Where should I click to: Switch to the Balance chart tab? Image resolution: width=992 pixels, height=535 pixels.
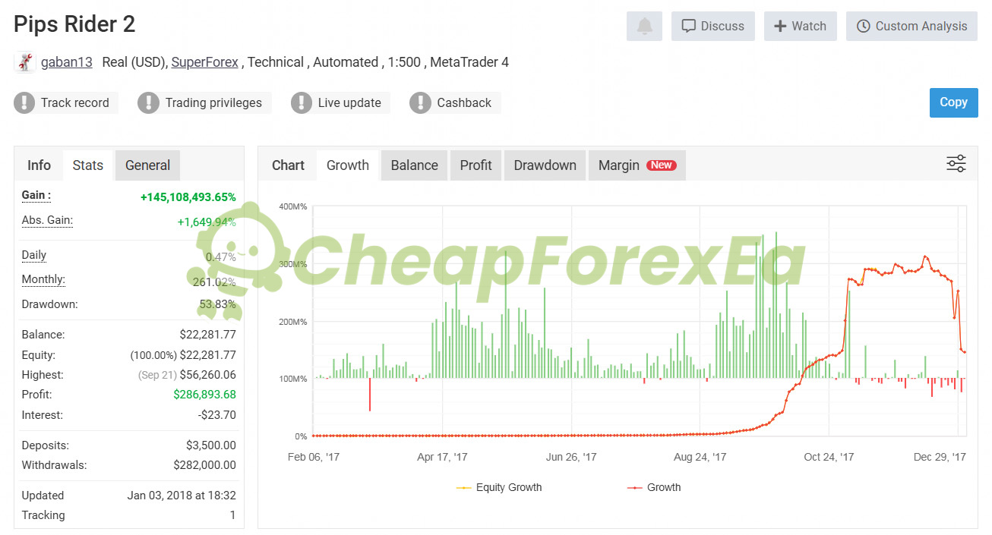pos(414,165)
